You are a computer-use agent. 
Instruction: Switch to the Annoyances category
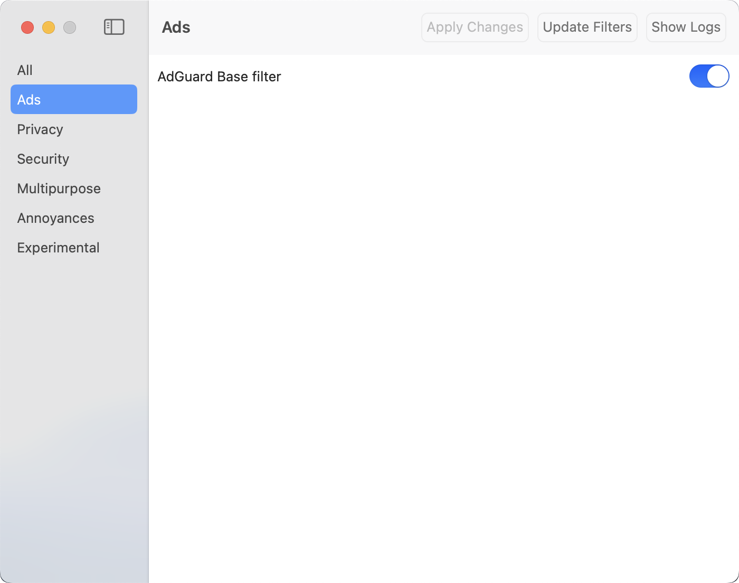(x=55, y=218)
